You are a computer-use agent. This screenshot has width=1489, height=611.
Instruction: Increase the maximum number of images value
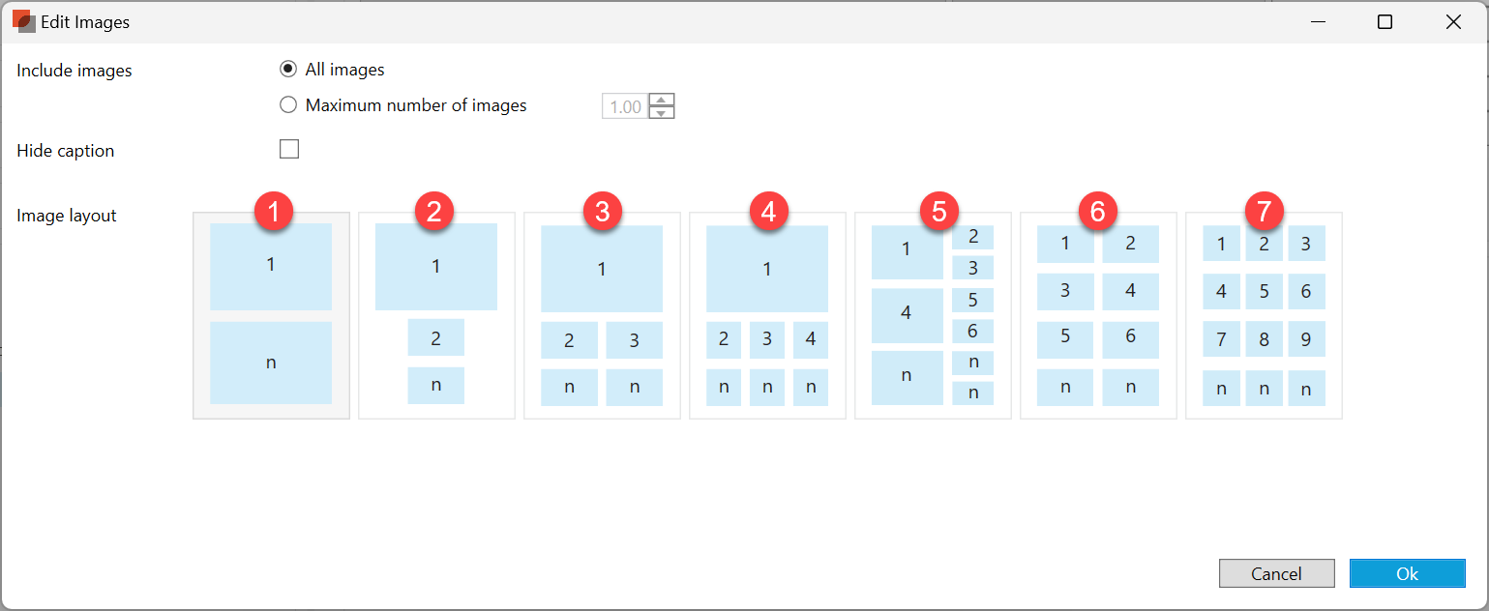(662, 100)
